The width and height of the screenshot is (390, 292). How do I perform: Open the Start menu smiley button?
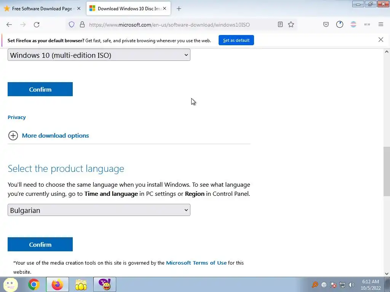click(10, 284)
